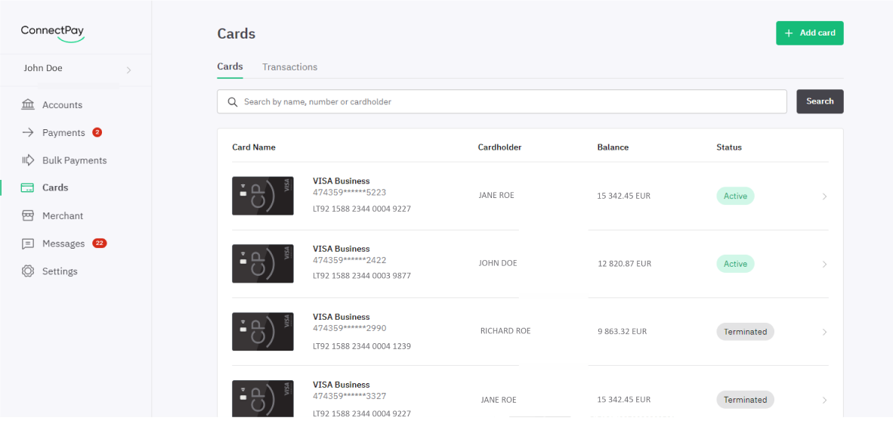The image size is (893, 424).
Task: Open Accounts via the bank icon
Action: pyautogui.click(x=27, y=105)
